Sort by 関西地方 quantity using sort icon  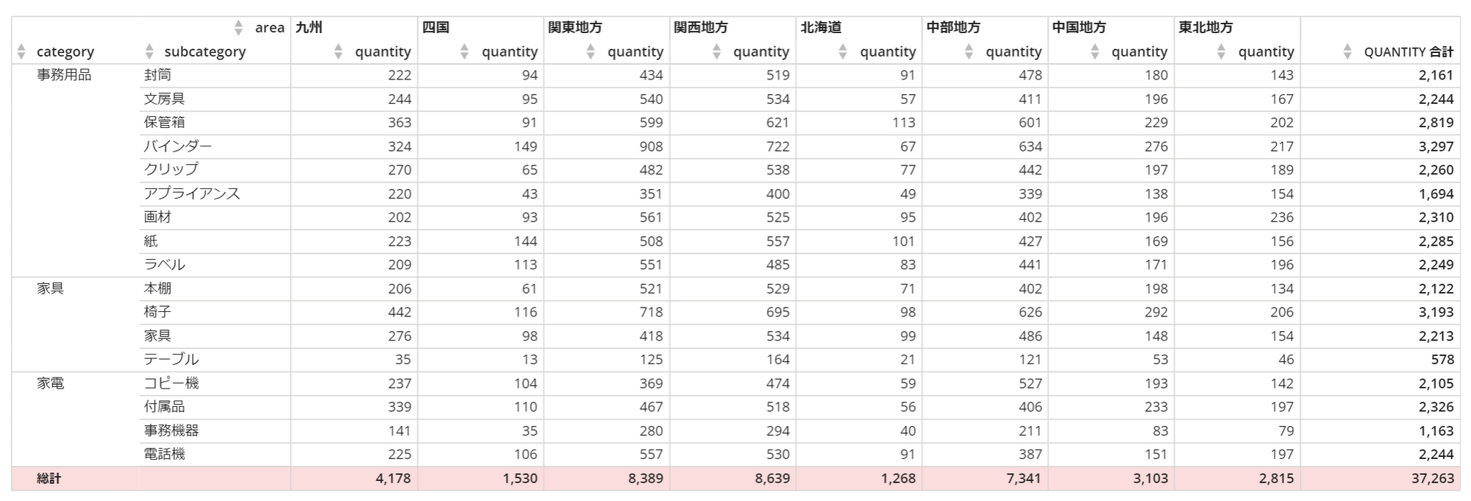pyautogui.click(x=716, y=51)
